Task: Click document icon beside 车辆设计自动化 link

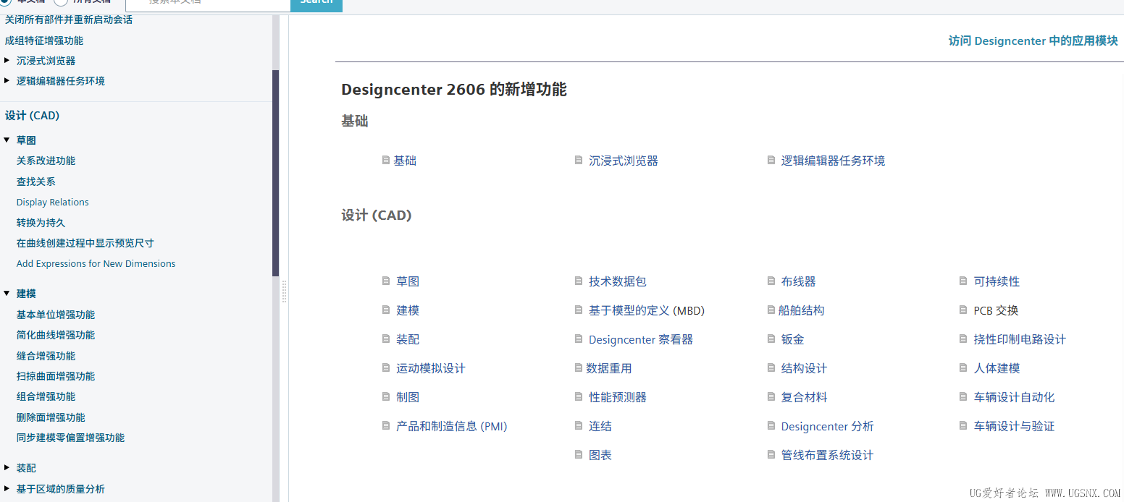Action: (963, 396)
